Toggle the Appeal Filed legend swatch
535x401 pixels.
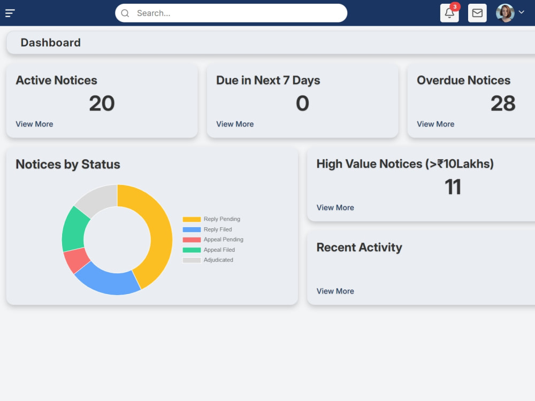click(x=192, y=250)
